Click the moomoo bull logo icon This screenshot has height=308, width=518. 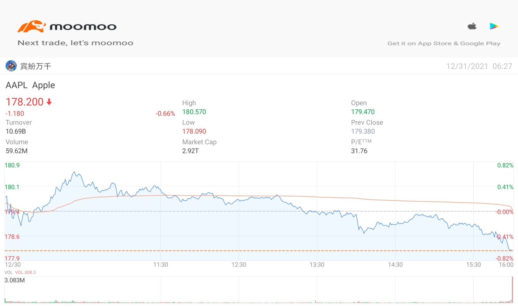pos(31,27)
